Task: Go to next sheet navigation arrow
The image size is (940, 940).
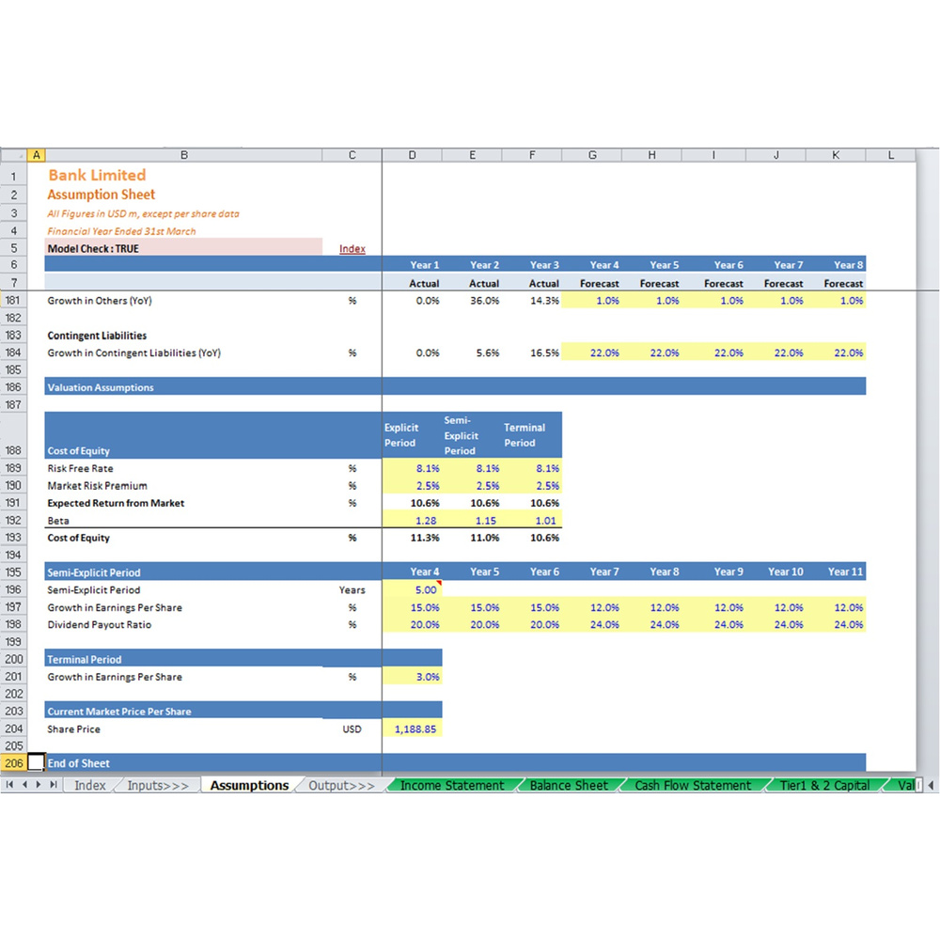Action: click(39, 785)
